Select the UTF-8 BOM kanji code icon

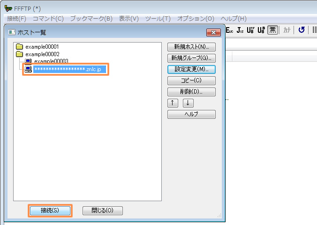point(261,30)
